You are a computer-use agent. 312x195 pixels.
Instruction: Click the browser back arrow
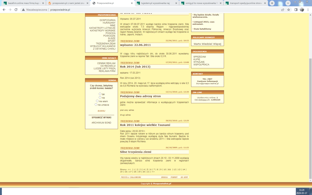click(4, 10)
